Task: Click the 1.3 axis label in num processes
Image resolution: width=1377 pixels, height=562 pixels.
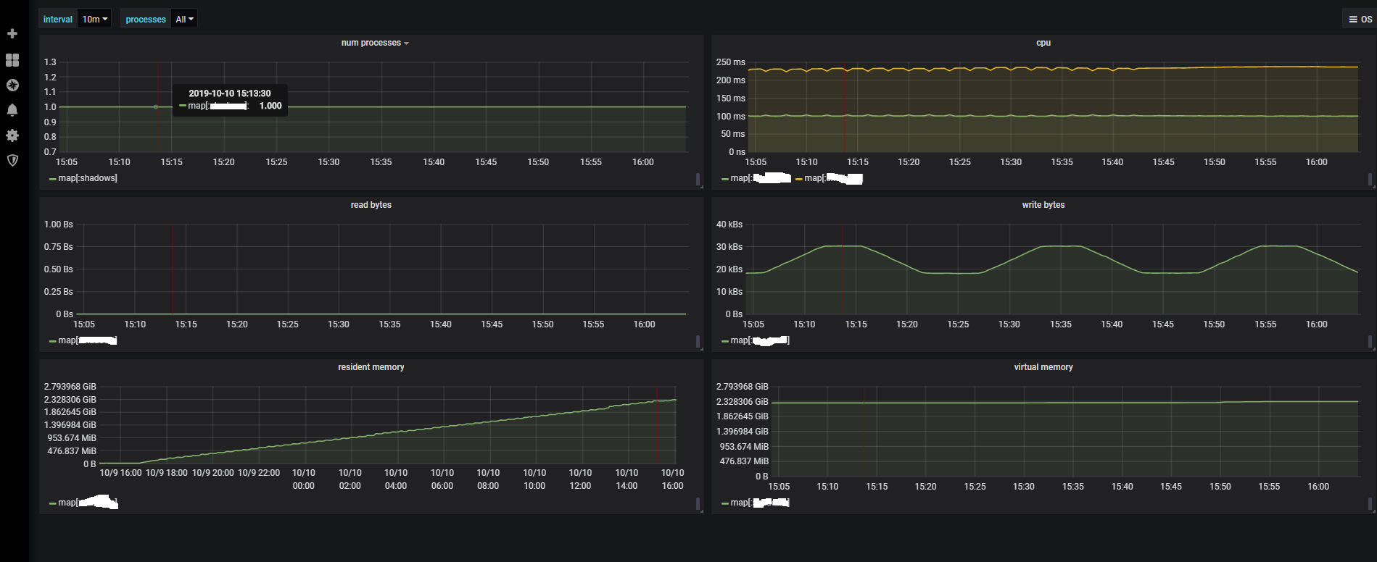Action: (x=50, y=62)
